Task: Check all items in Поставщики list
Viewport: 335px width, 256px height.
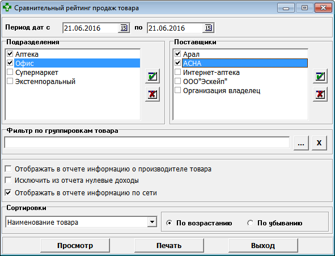Action: click(x=320, y=76)
